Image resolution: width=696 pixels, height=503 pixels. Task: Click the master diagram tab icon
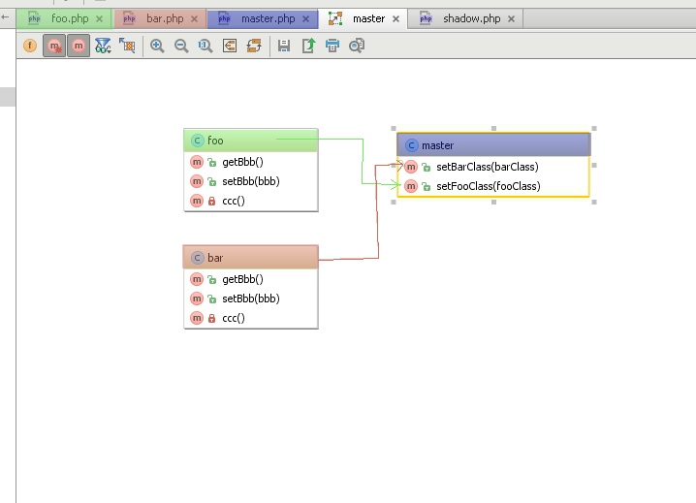335,18
